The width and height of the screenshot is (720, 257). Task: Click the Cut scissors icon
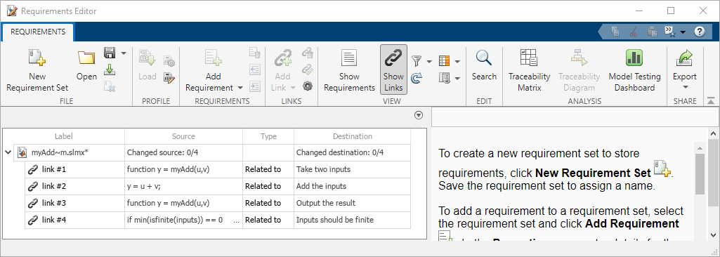[x=634, y=32]
